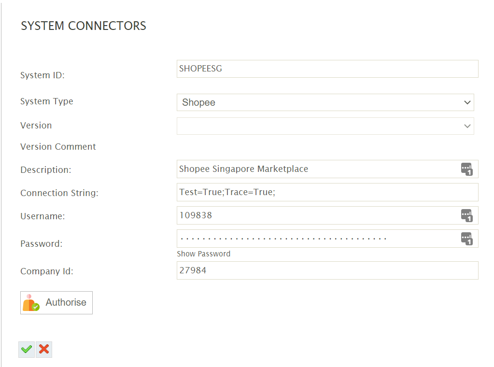Click the Company Id label

(46, 271)
